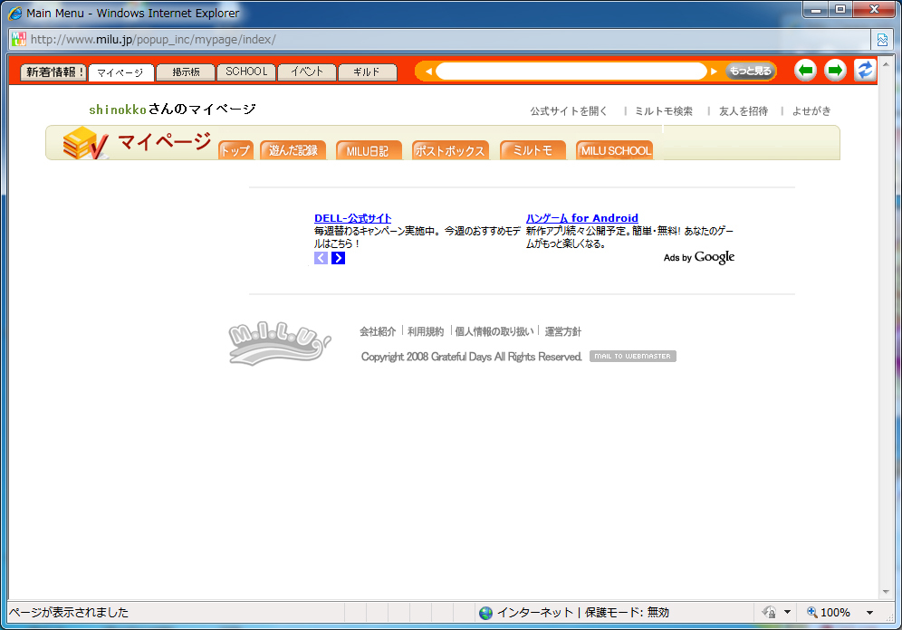Click the white news ticker field
Viewport: 902px width, 630px height.
[x=571, y=72]
